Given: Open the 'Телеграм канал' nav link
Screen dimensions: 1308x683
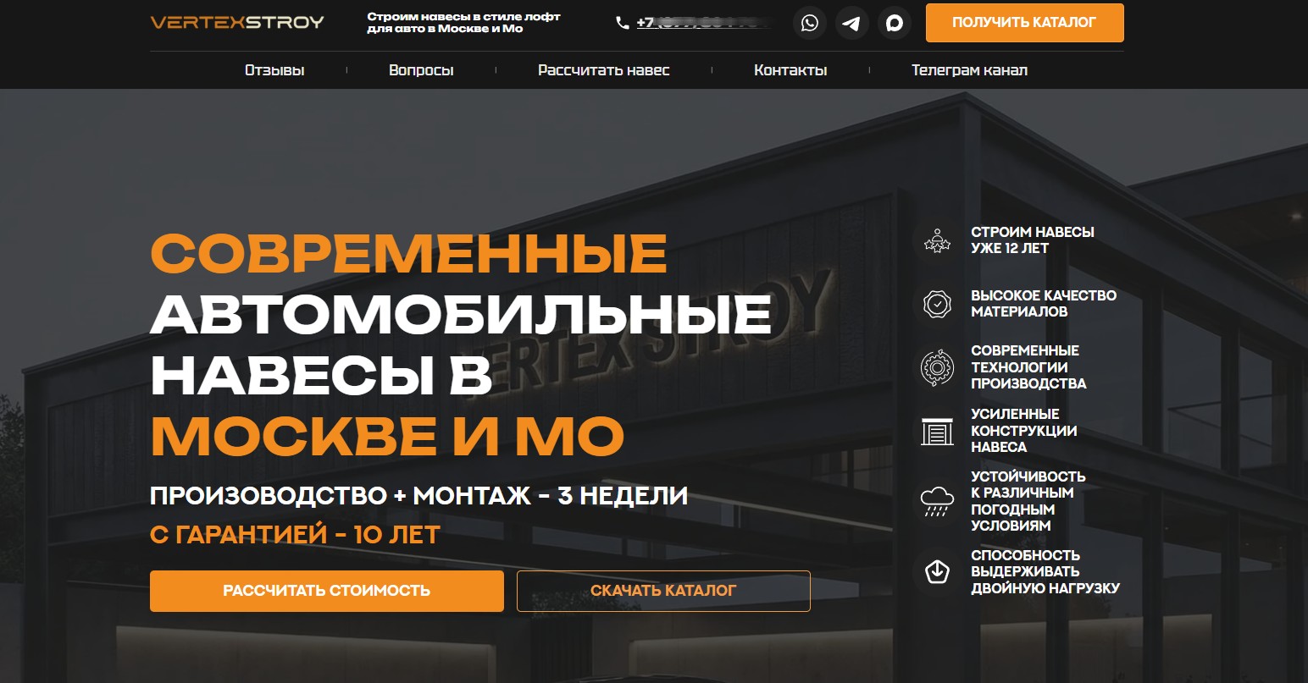Looking at the screenshot, I should tap(969, 70).
